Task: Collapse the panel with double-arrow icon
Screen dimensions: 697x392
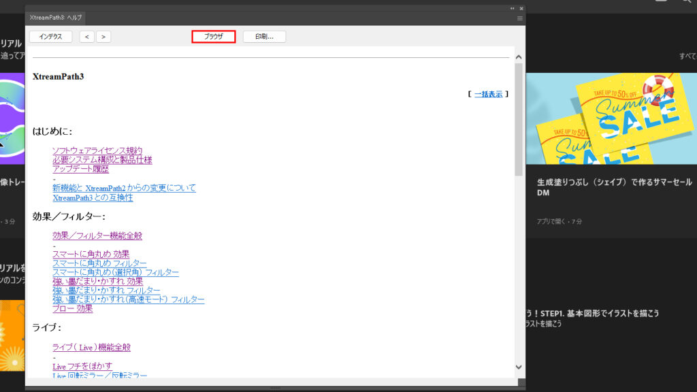Action: (512, 8)
